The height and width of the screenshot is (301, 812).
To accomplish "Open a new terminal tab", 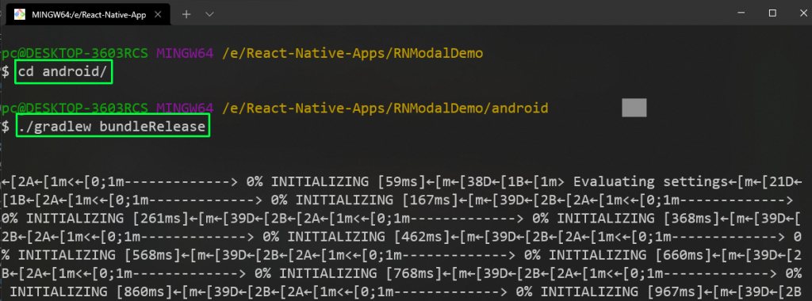I will click(186, 14).
